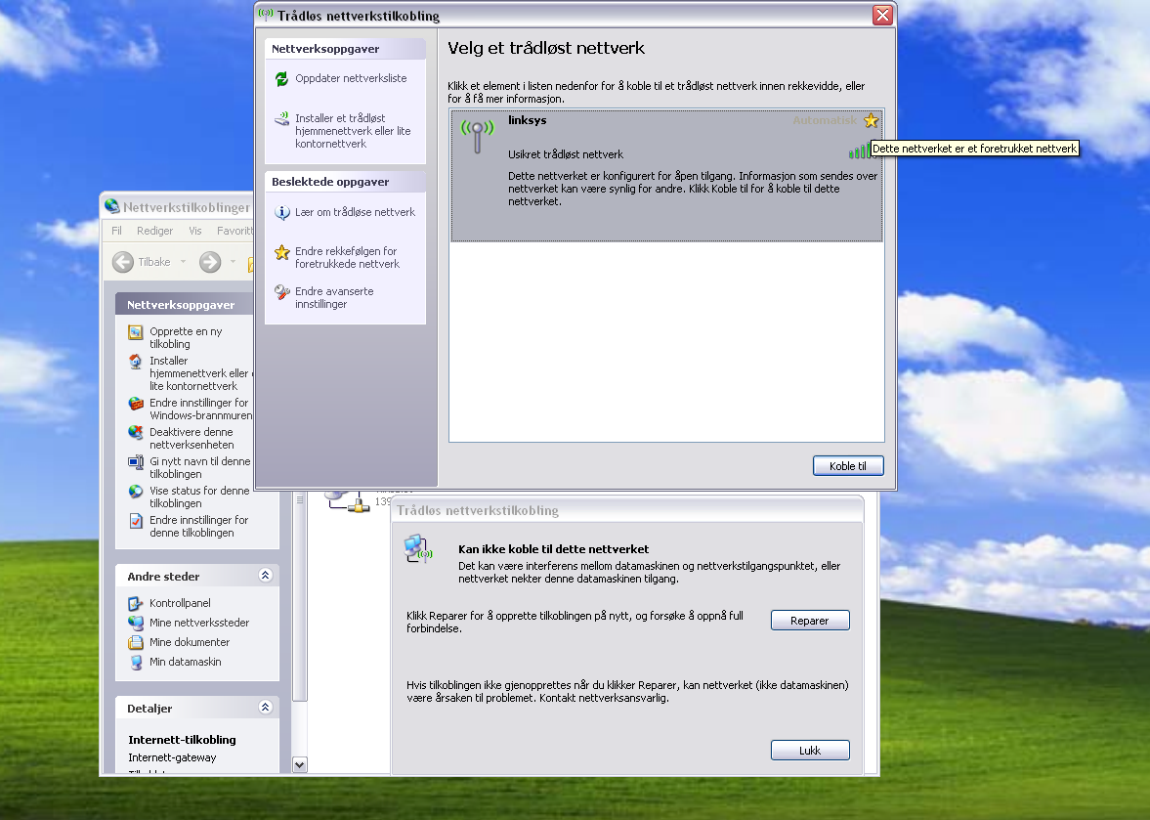Collapse the Andre steder panel
This screenshot has height=820, width=1150.
coord(266,576)
